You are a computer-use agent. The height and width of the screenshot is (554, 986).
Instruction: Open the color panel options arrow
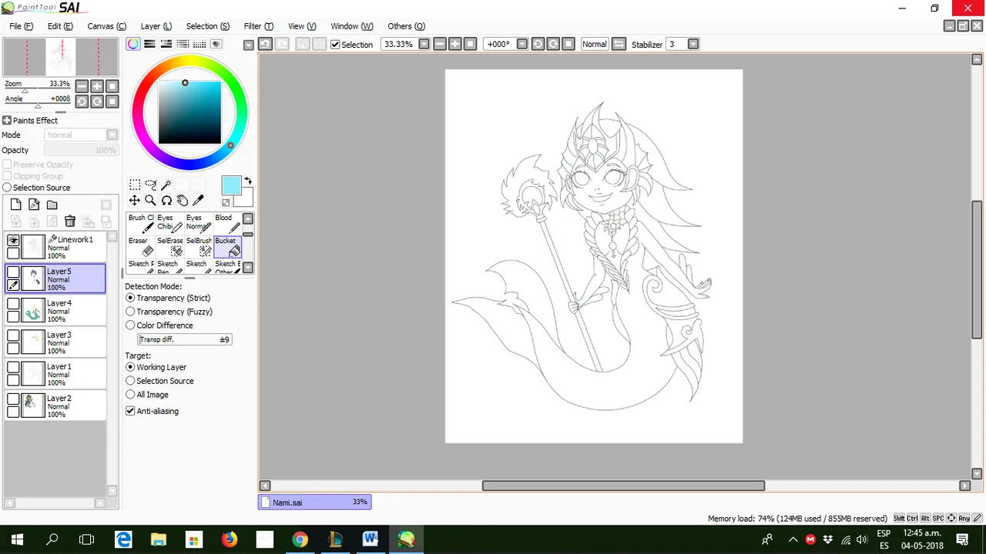coord(248,45)
